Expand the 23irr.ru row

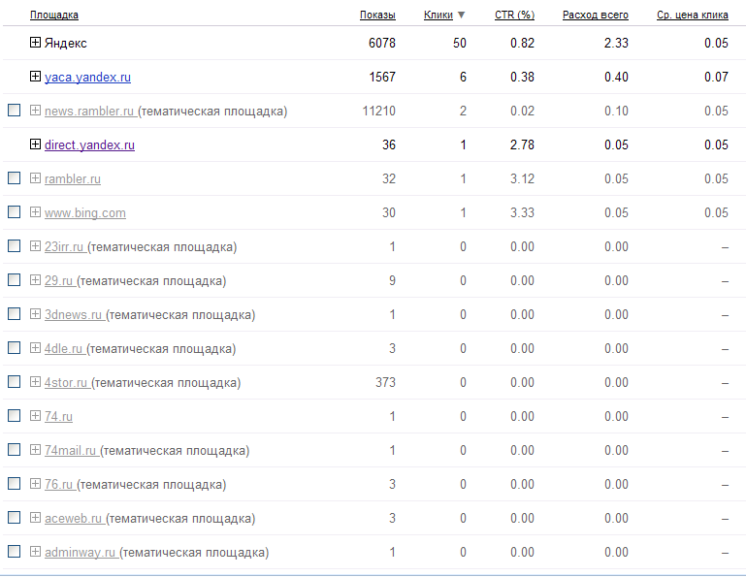(35, 246)
